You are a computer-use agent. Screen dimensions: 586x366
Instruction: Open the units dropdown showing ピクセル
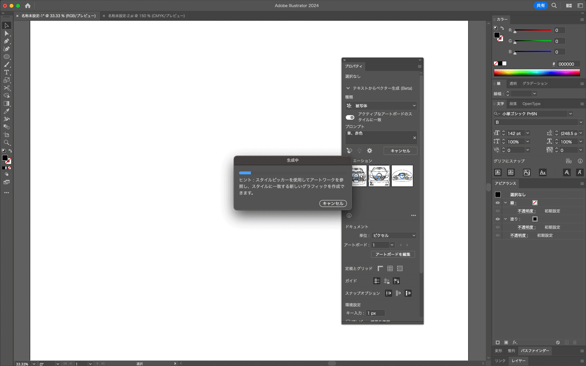coord(394,236)
